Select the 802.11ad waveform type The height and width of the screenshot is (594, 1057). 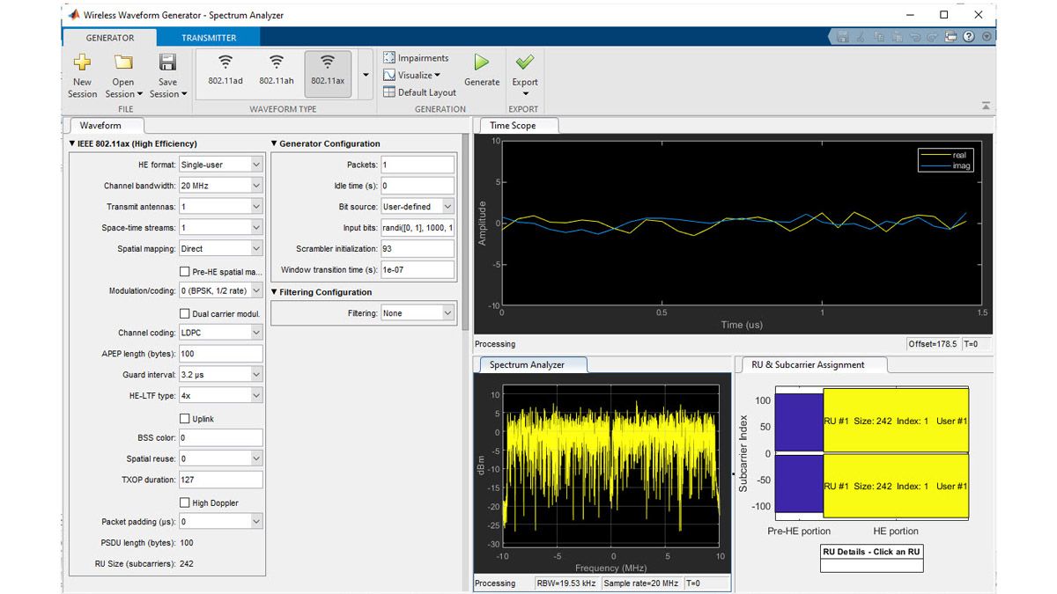[x=225, y=69]
